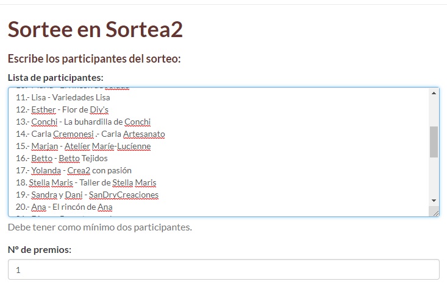Click the participants list scroll-down arrow
The width and height of the screenshot is (447, 287).
click(x=434, y=201)
